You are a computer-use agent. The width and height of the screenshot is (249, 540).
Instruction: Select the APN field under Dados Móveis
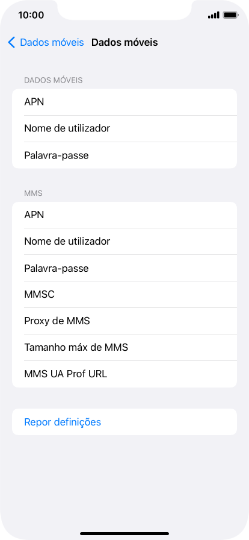pos(124,102)
